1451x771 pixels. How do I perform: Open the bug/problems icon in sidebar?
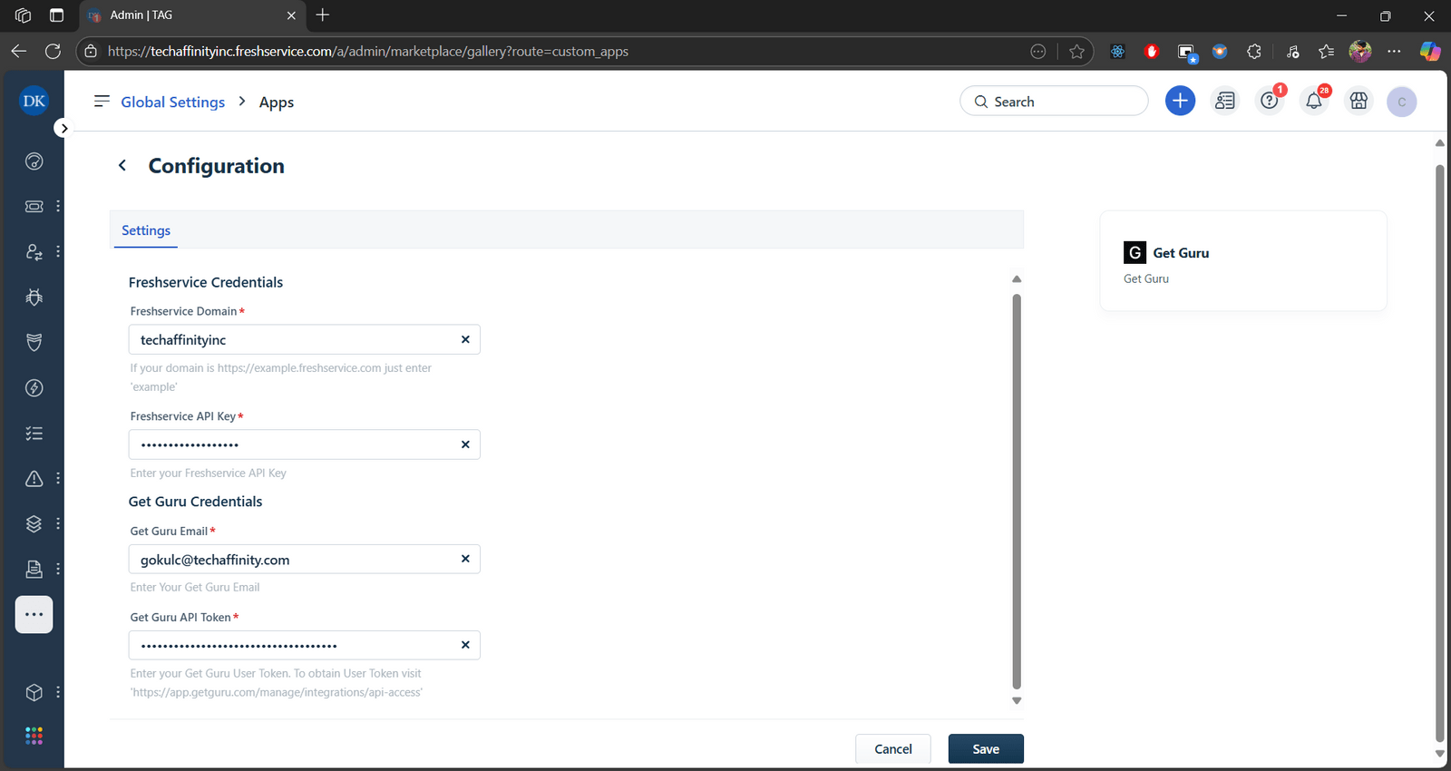pyautogui.click(x=34, y=297)
